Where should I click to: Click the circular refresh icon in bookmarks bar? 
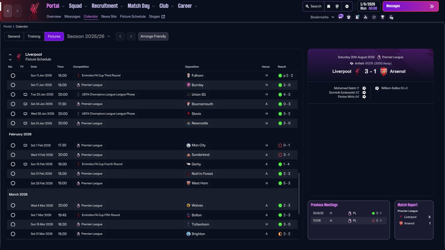374,17
